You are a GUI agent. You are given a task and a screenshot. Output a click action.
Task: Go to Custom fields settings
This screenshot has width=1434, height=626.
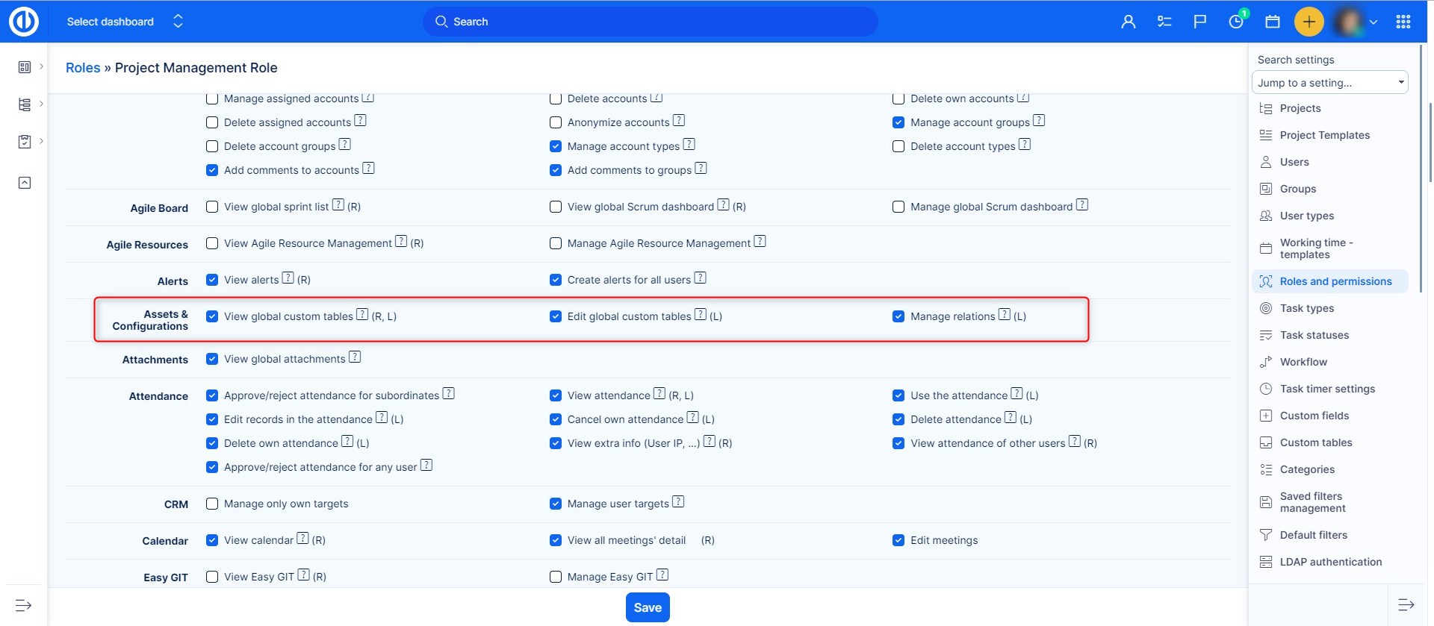[x=1314, y=416]
